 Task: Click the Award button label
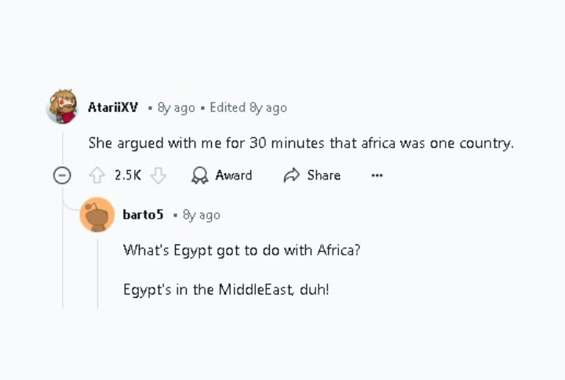tap(234, 176)
